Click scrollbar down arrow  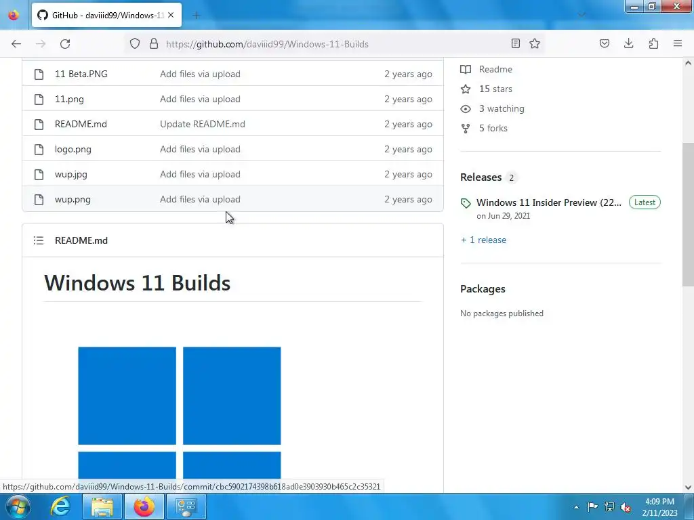click(688, 487)
